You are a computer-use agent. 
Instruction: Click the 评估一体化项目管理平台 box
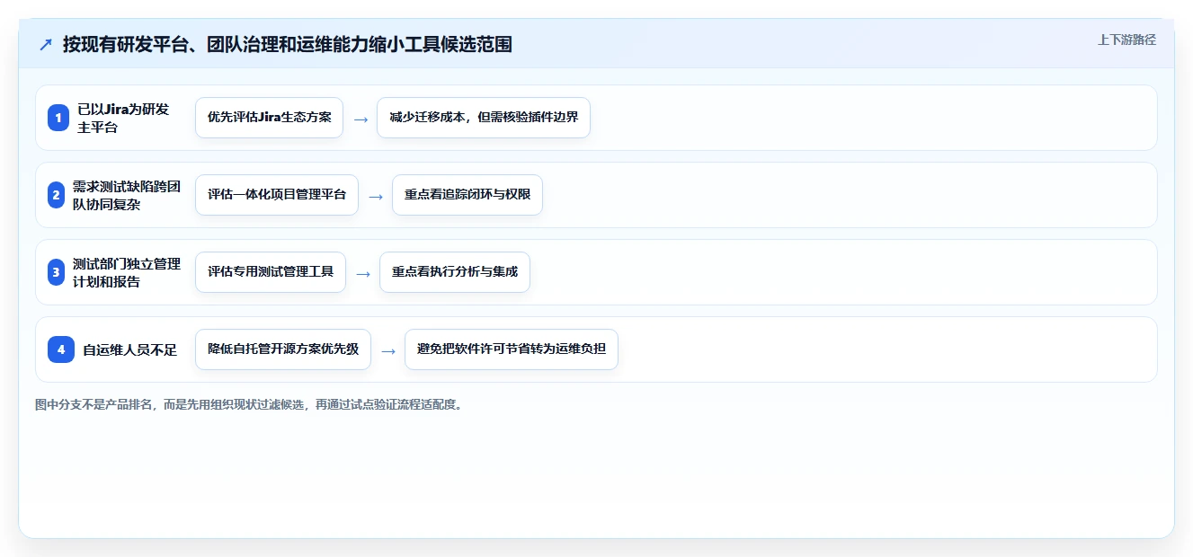pyautogui.click(x=277, y=195)
